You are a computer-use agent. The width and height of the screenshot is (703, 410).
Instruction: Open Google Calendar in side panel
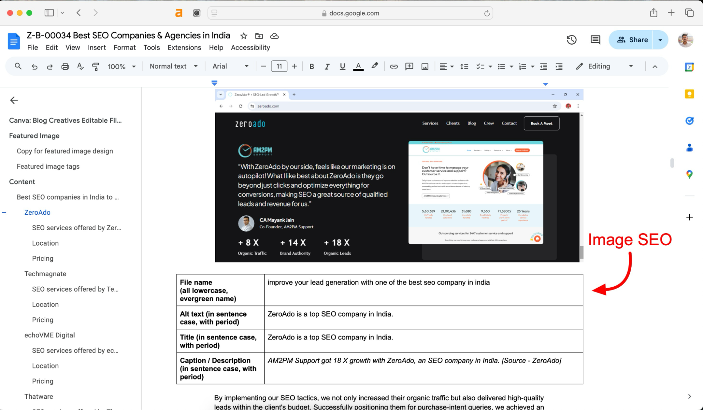pyautogui.click(x=689, y=67)
